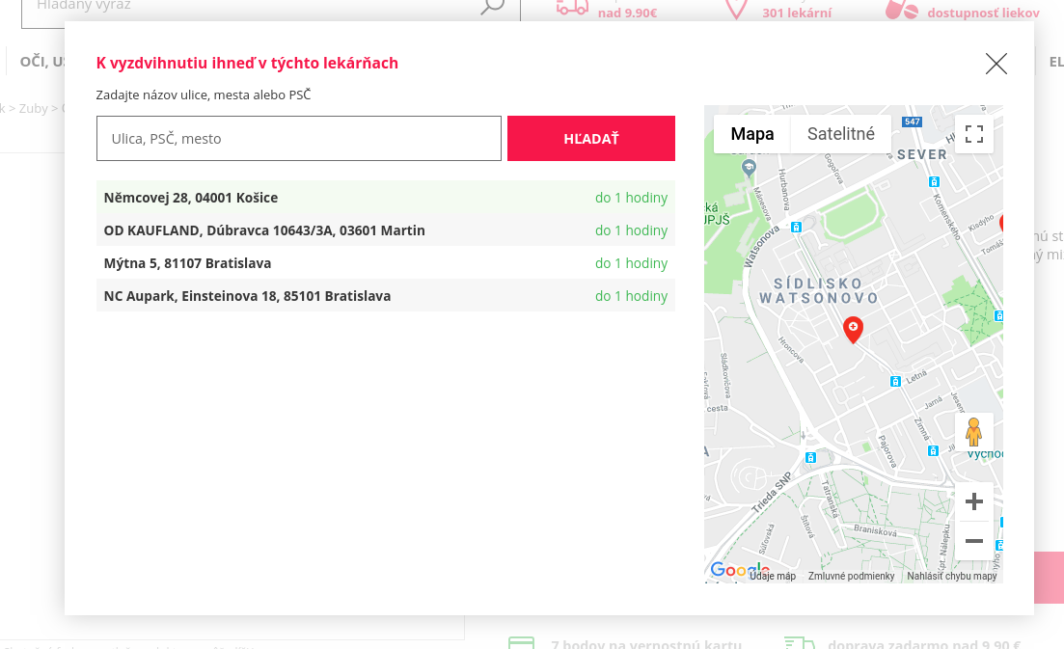Screen dimensions: 1064x649
Task: Click the pills icon by dostupnosť liekov
Action: click(903, 9)
